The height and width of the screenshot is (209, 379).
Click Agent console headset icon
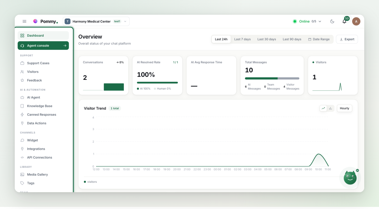coord(22,46)
